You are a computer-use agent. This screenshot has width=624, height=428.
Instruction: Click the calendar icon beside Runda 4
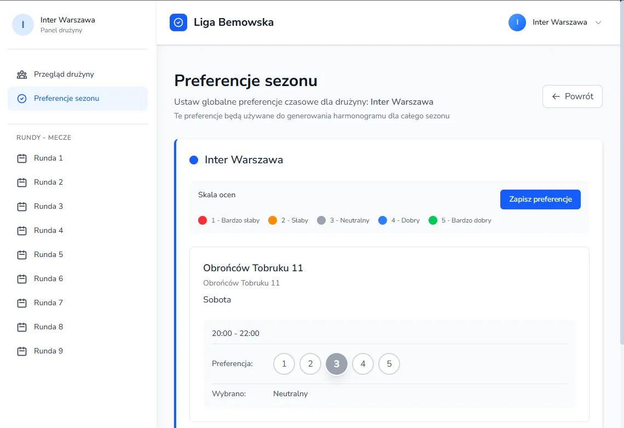[x=22, y=231]
